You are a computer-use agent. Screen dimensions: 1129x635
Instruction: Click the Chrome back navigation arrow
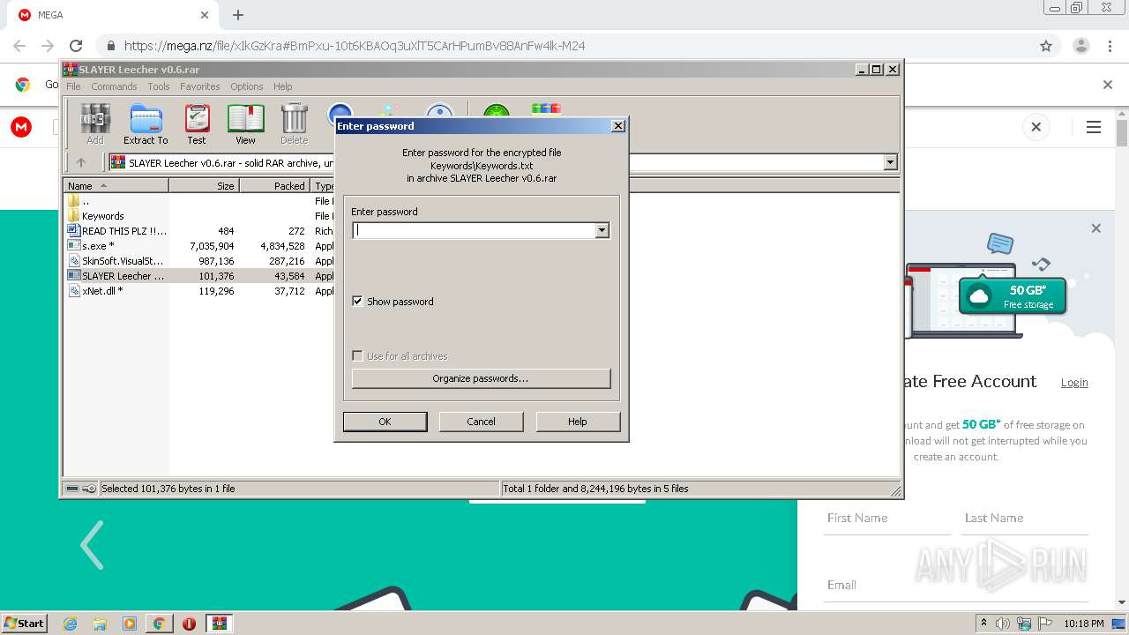tap(19, 46)
